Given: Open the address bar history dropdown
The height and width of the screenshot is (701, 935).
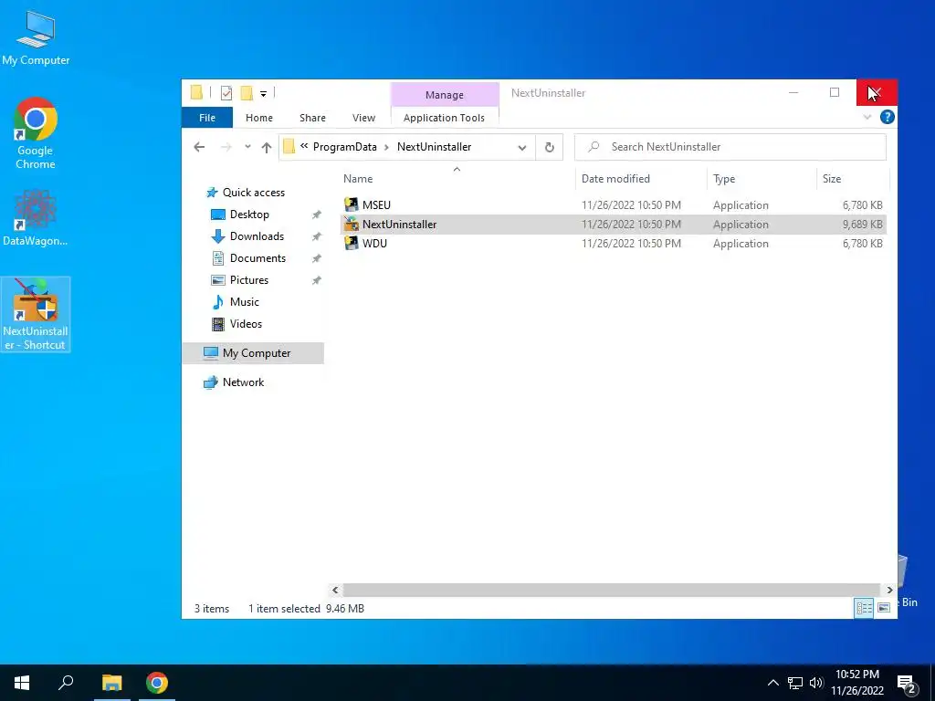Looking at the screenshot, I should [x=522, y=147].
